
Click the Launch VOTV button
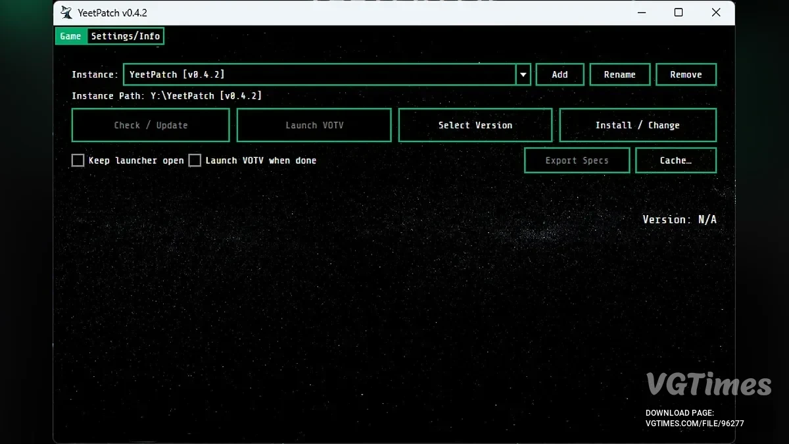(x=314, y=125)
